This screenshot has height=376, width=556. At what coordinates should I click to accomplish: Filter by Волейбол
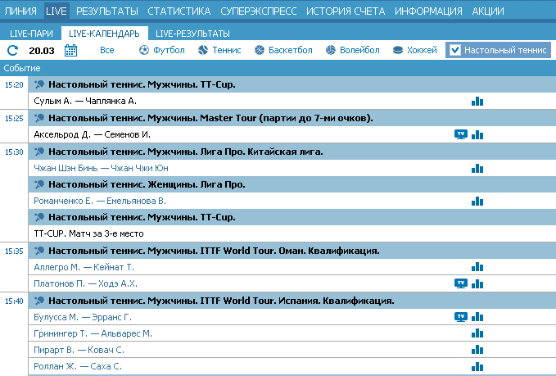tap(359, 50)
